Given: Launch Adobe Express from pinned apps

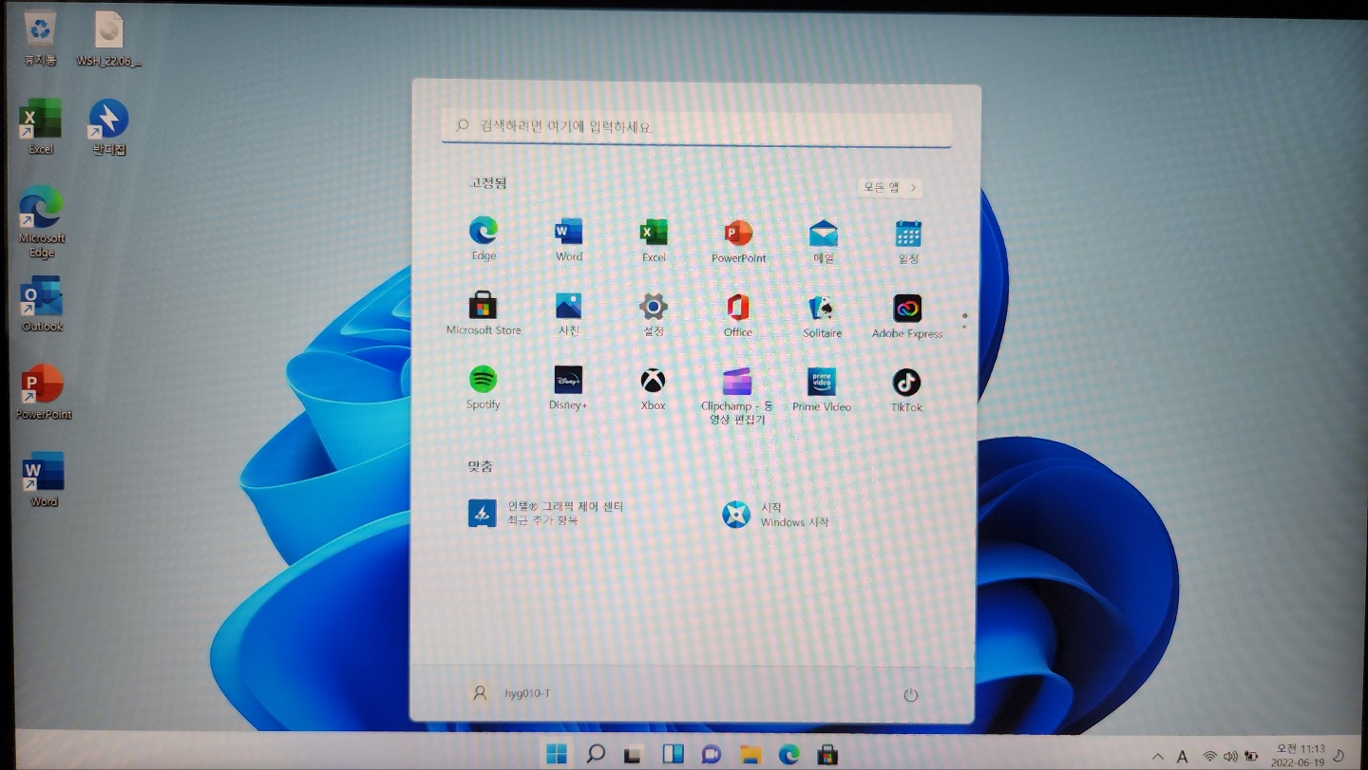Looking at the screenshot, I should (x=907, y=316).
